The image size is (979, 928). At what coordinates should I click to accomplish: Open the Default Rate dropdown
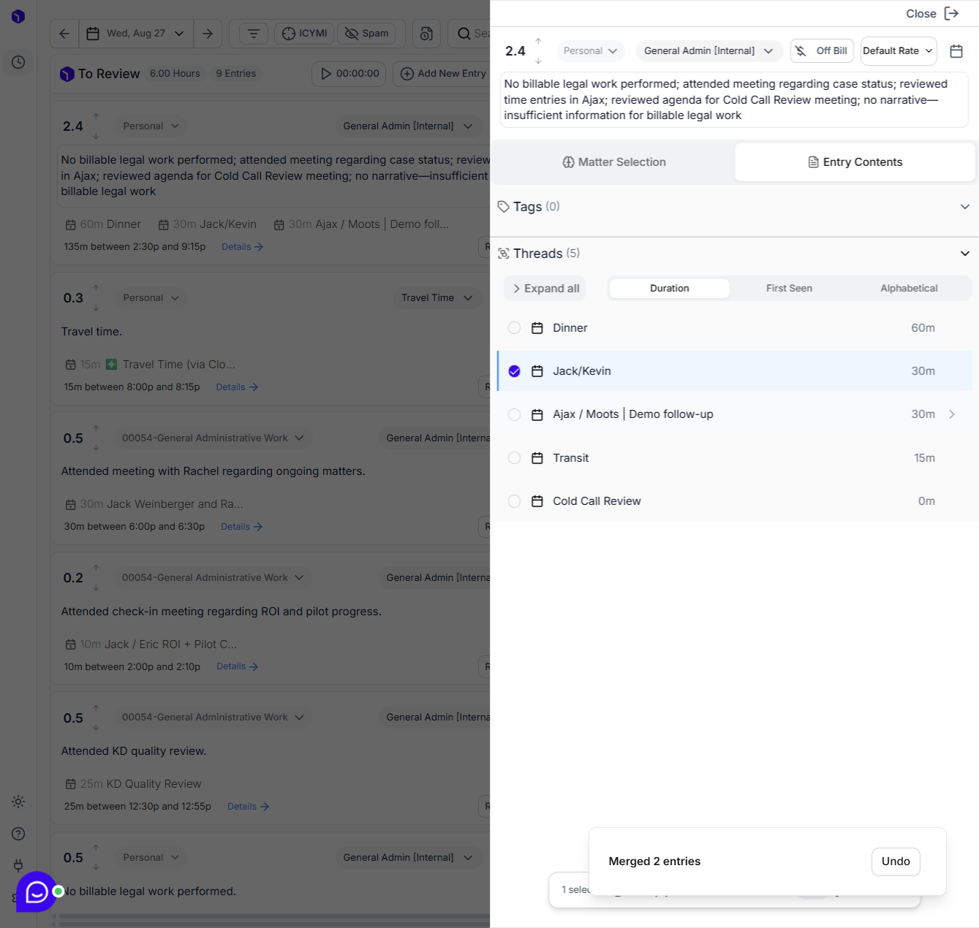click(899, 51)
